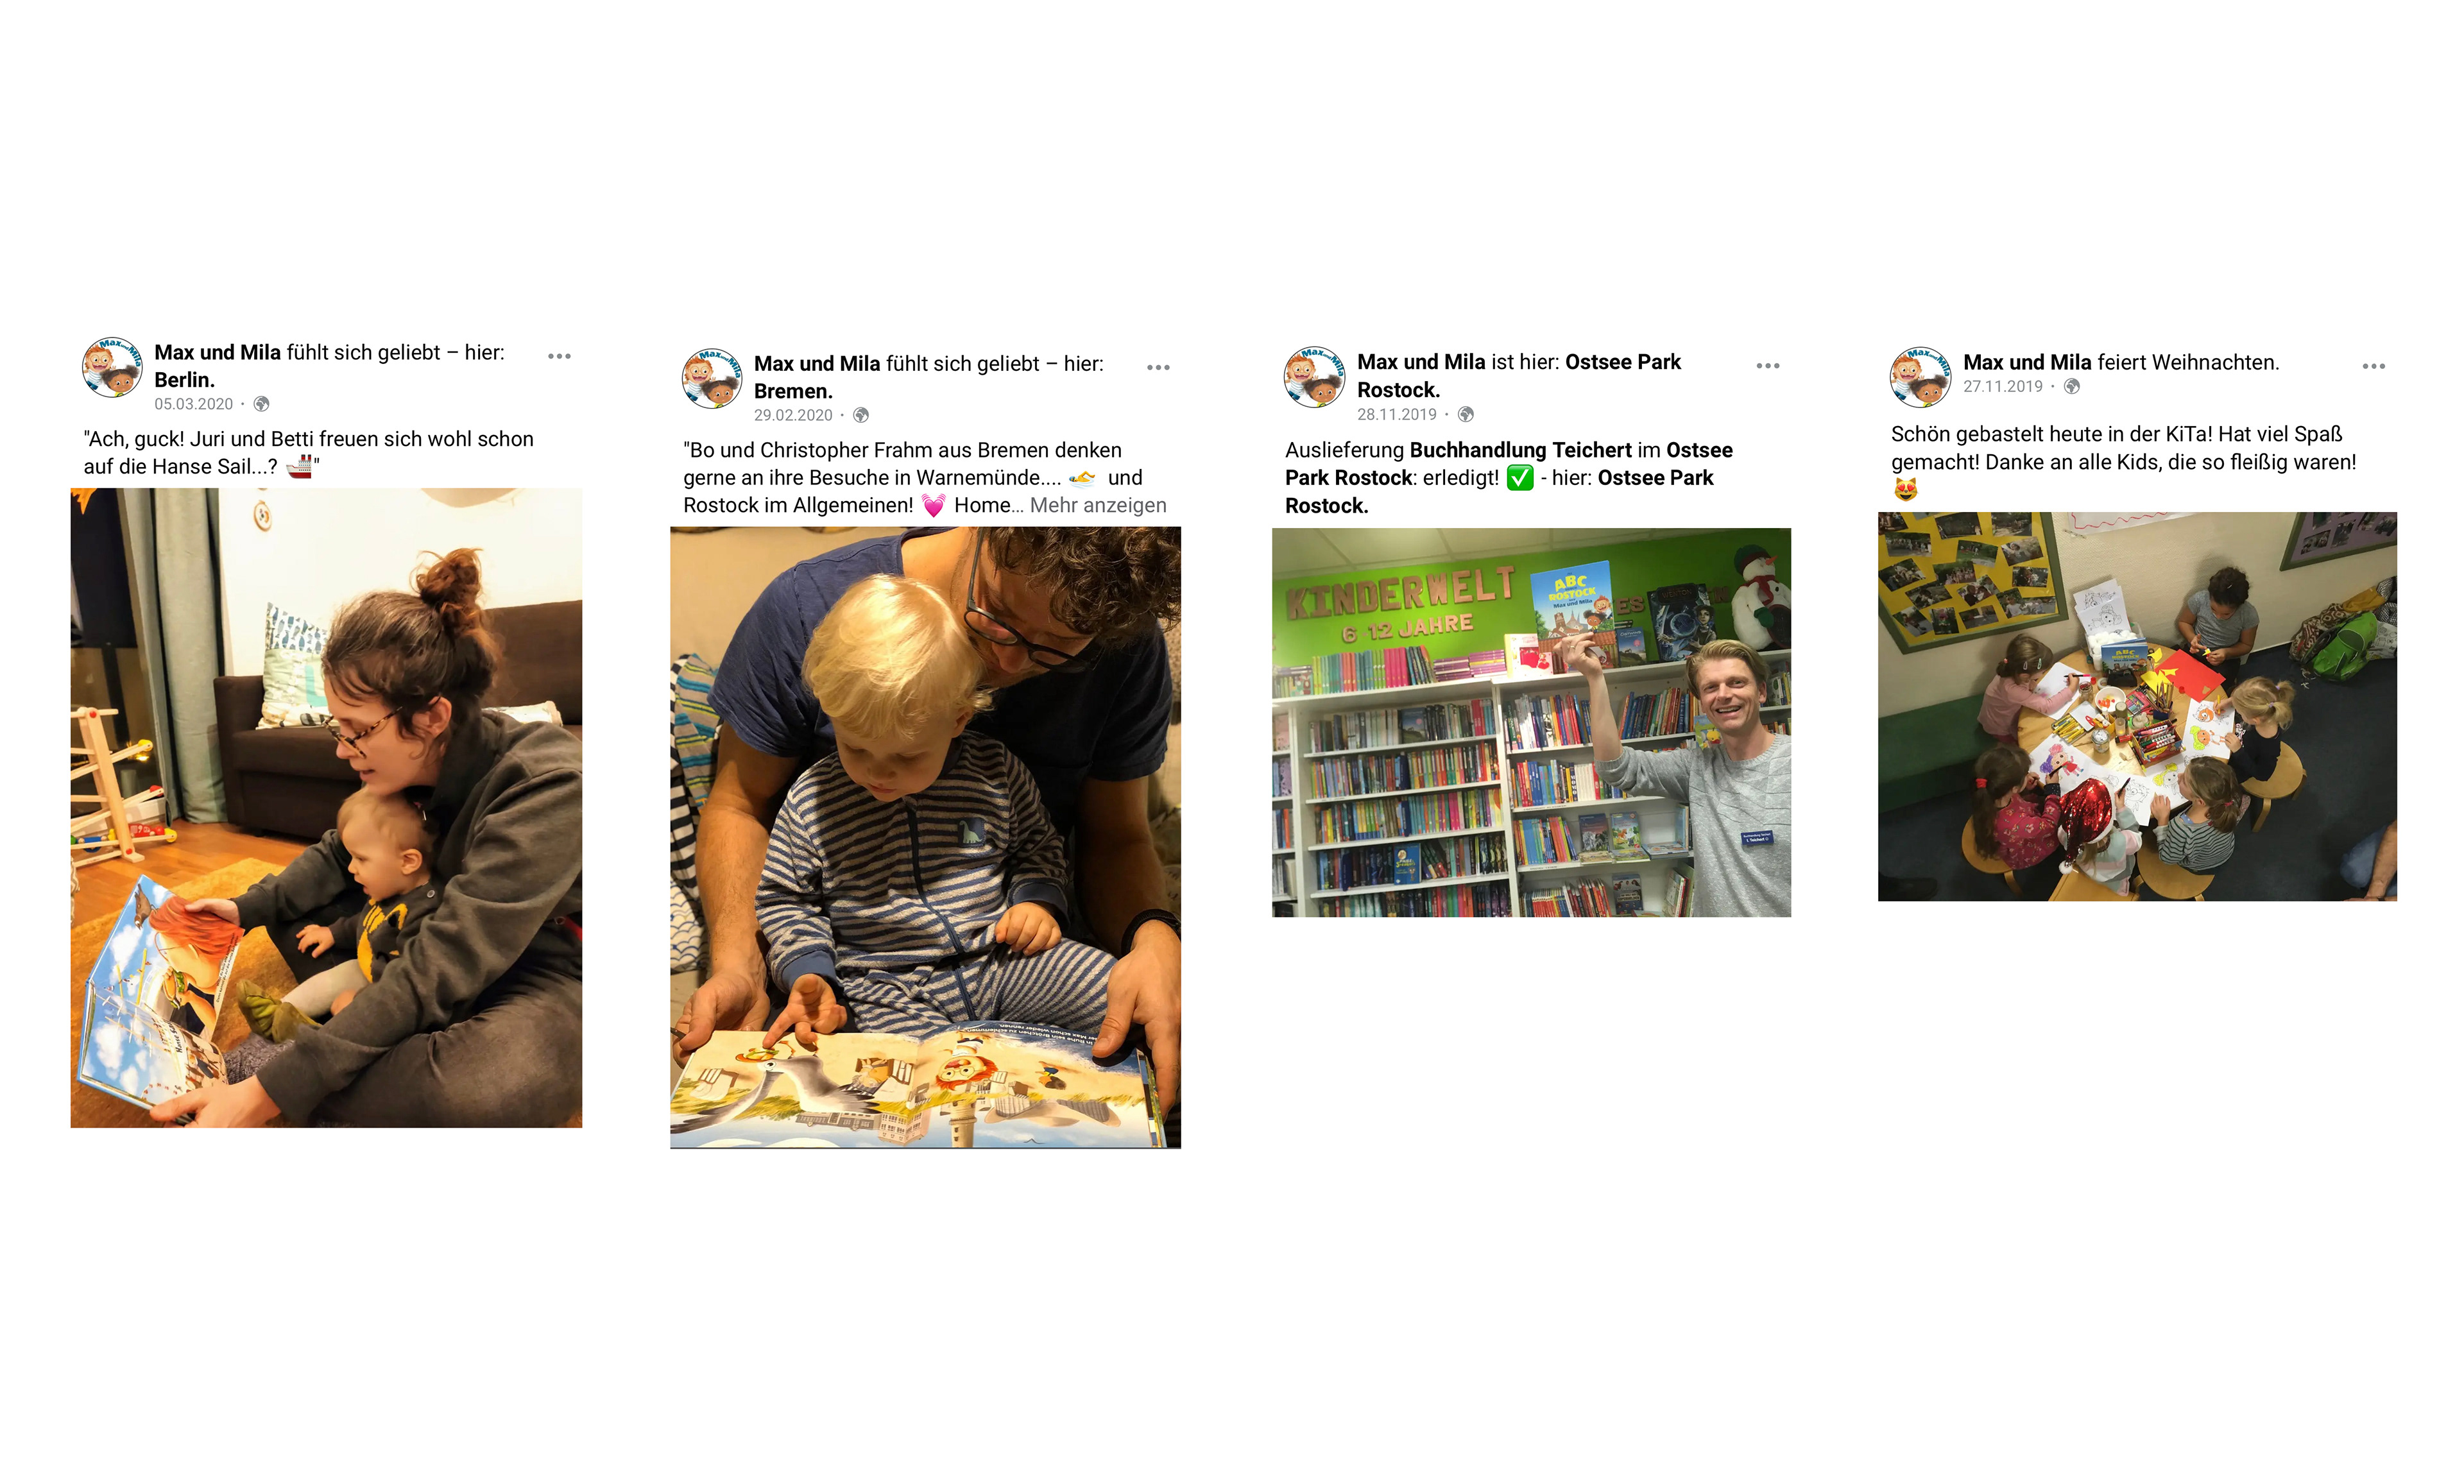Open the Kinderwelt bookstore photo

click(1531, 722)
